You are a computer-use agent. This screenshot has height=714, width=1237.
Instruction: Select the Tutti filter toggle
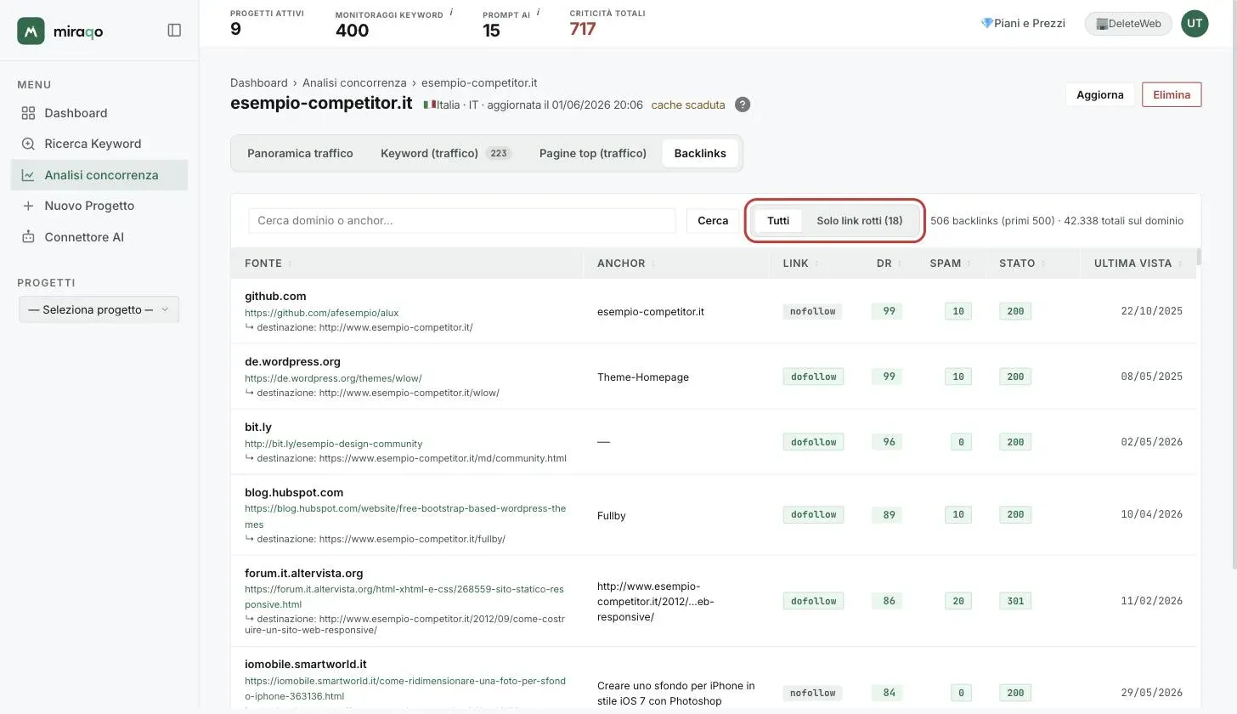[x=778, y=220]
